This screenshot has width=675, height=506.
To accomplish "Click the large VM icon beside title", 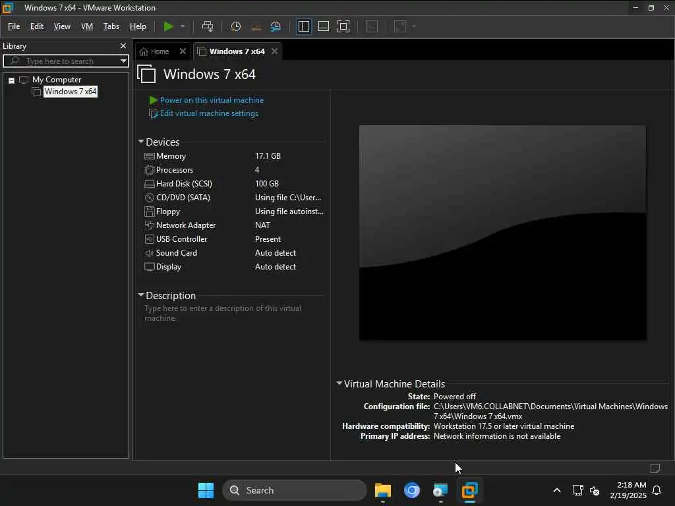I will coord(146,74).
